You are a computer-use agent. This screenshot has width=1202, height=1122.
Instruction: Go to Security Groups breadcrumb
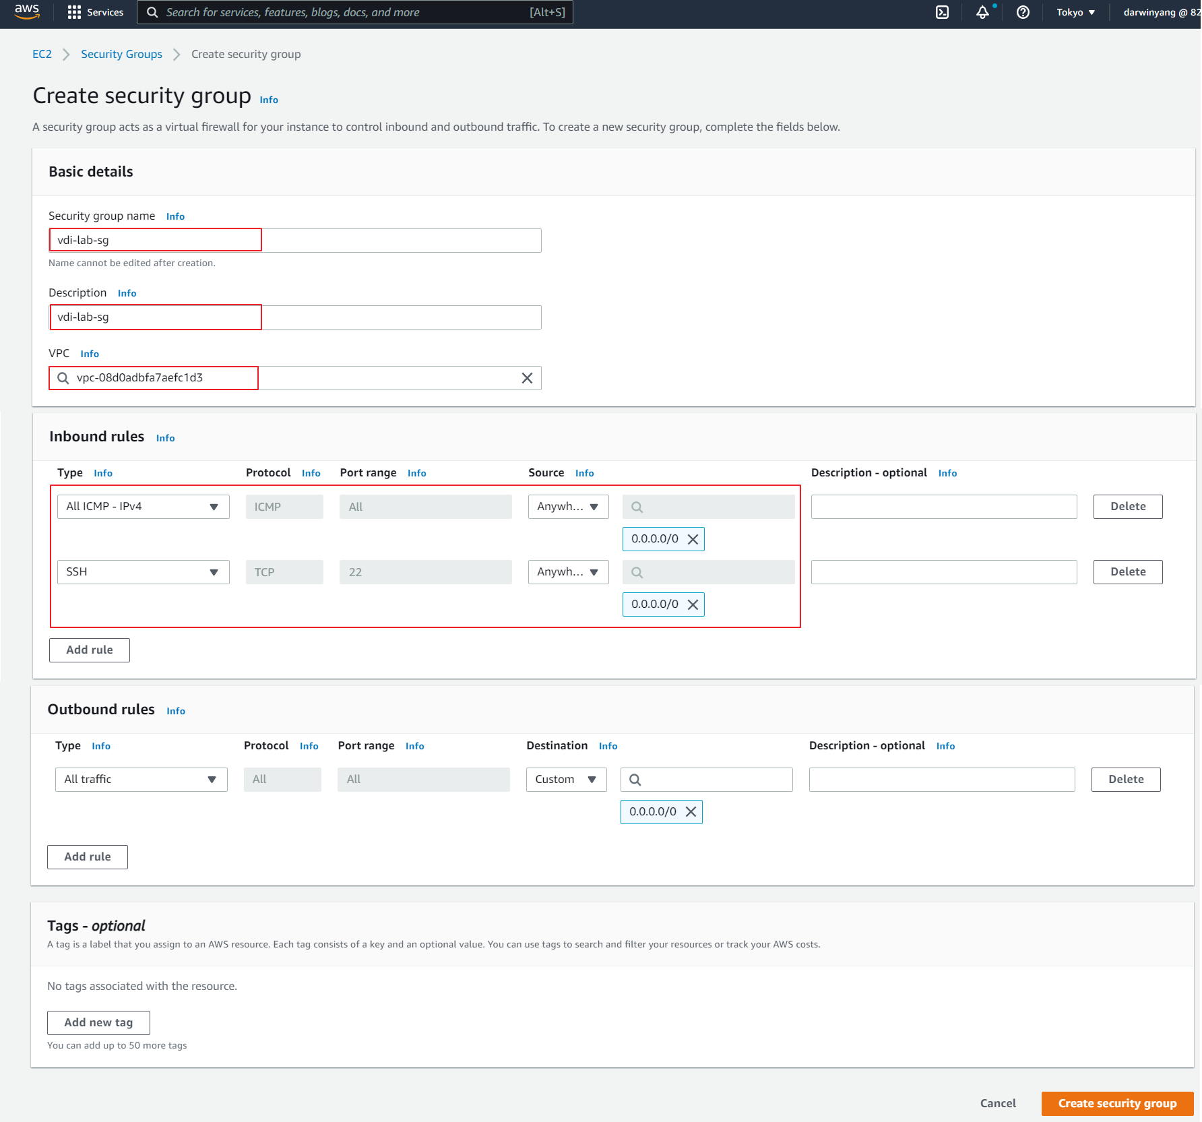pyautogui.click(x=121, y=54)
